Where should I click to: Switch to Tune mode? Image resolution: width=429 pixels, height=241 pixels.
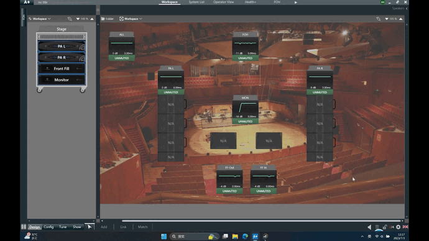pos(63,227)
